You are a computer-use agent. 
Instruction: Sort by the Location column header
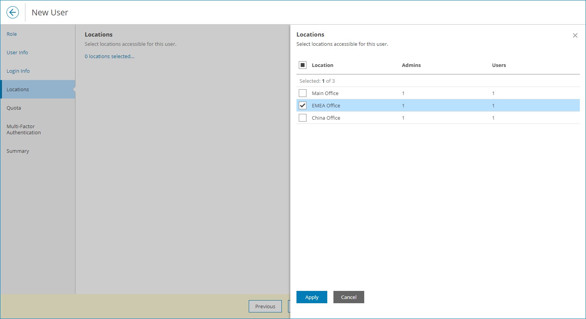323,65
